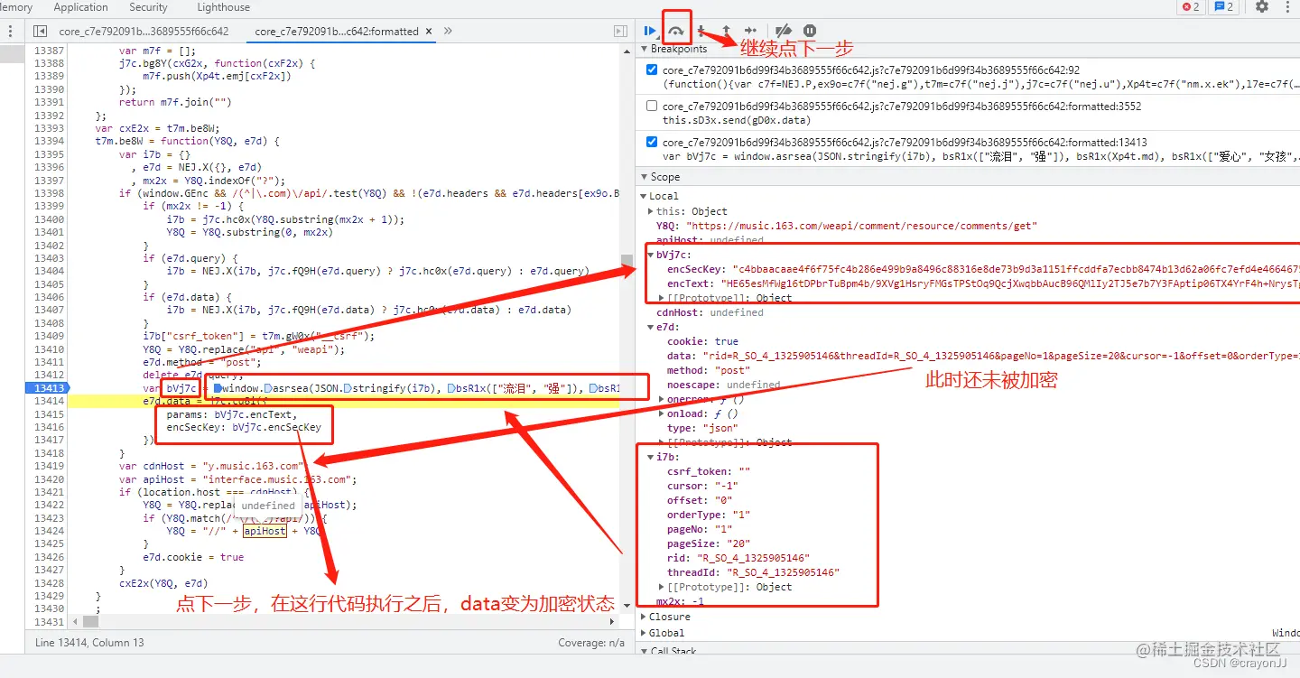1300x678 pixels.
Task: Enable the breakpoint at formatted:3552
Action: (x=653, y=106)
